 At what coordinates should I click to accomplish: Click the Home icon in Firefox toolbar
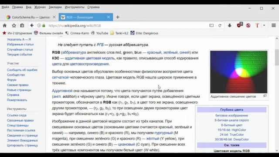(5, 25)
